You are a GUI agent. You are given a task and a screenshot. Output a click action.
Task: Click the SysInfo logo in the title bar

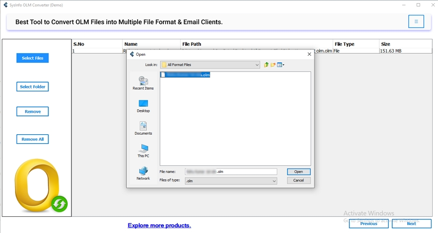[x=5, y=5]
